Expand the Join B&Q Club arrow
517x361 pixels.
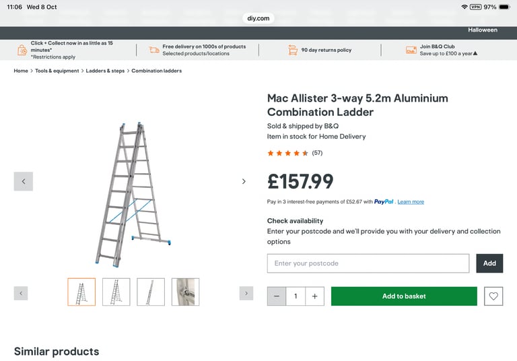[x=475, y=54]
